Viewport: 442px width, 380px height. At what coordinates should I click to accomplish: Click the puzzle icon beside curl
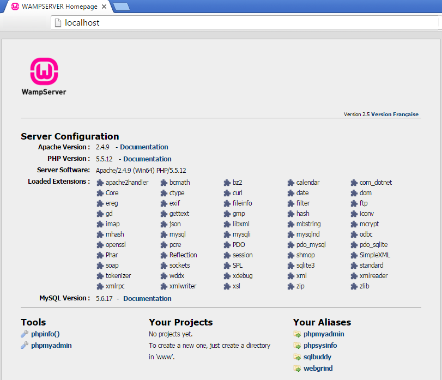(227, 193)
